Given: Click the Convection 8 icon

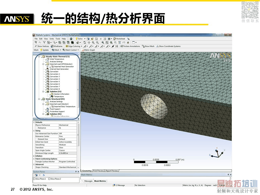Looking at the screenshot, I should pos(48,89).
